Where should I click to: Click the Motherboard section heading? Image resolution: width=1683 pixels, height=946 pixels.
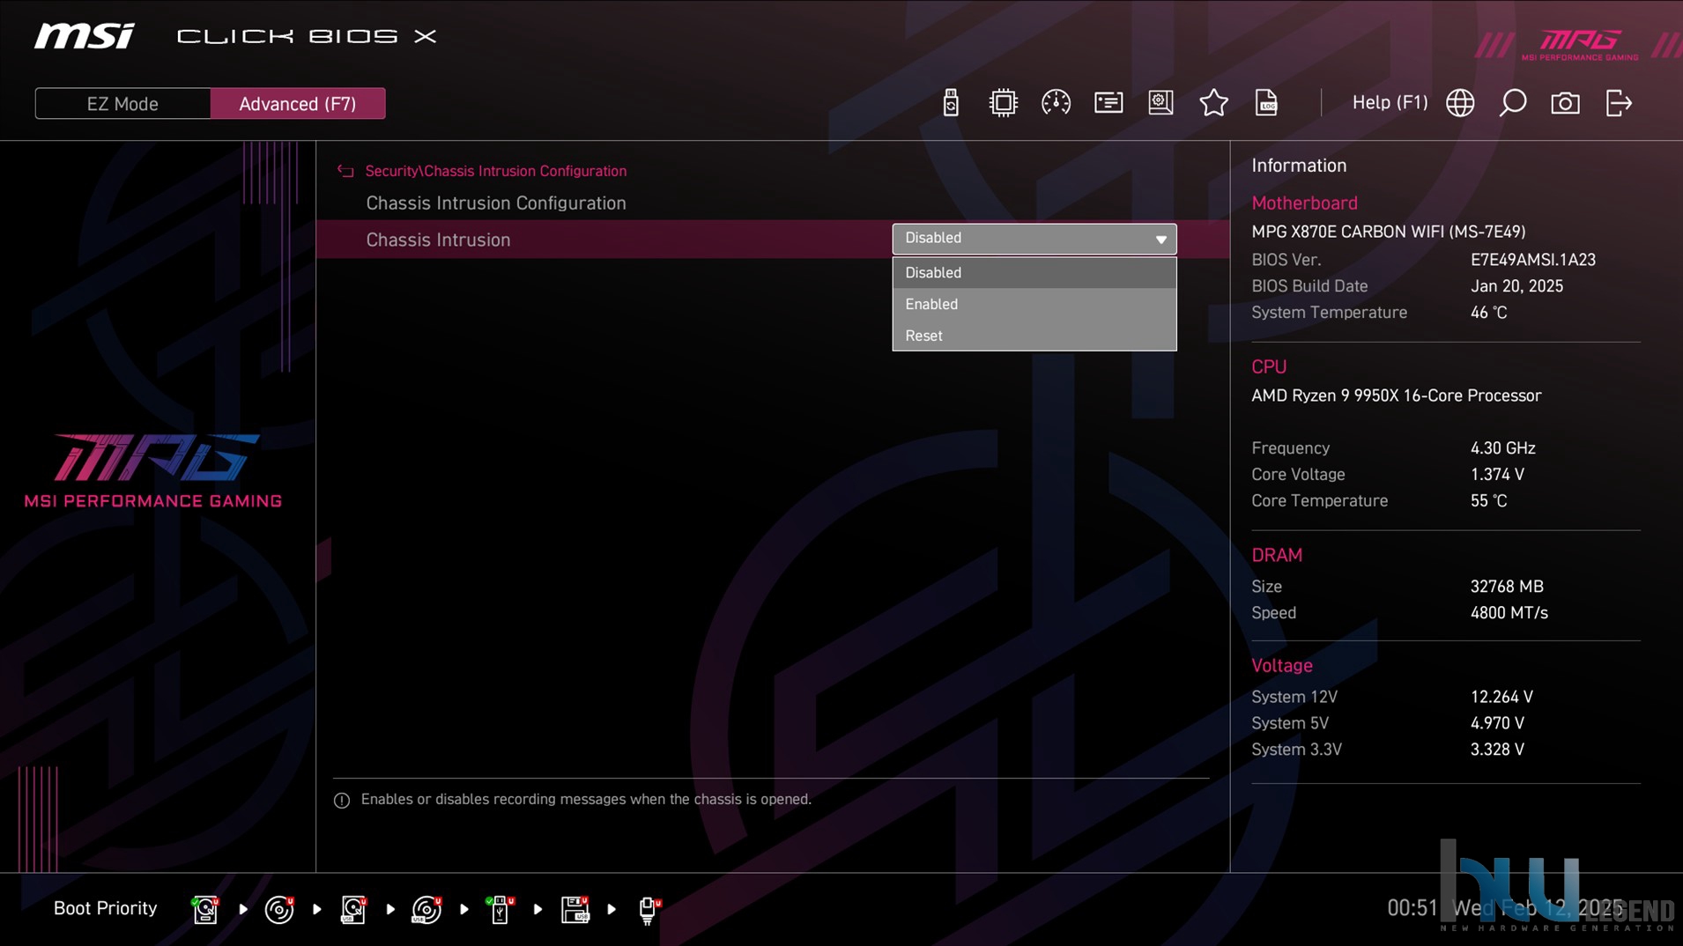[1304, 203]
